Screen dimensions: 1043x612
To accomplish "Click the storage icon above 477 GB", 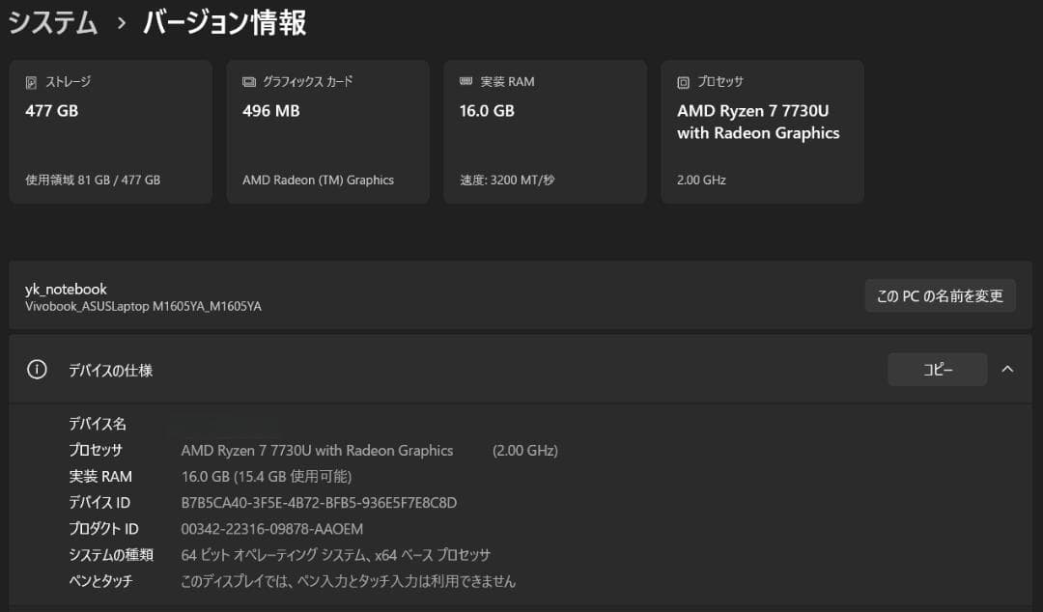I will click(32, 82).
